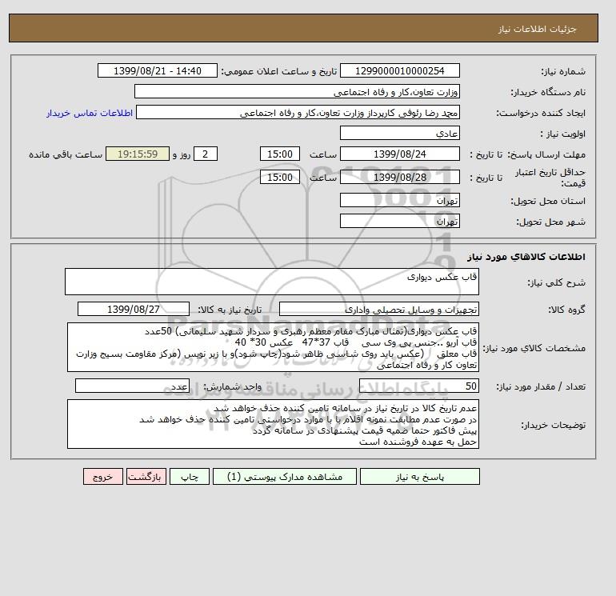The width and height of the screenshot is (616, 596).
Task: Click the label حداقل تاریخ اعتبار قیمت
Action: [x=550, y=178]
